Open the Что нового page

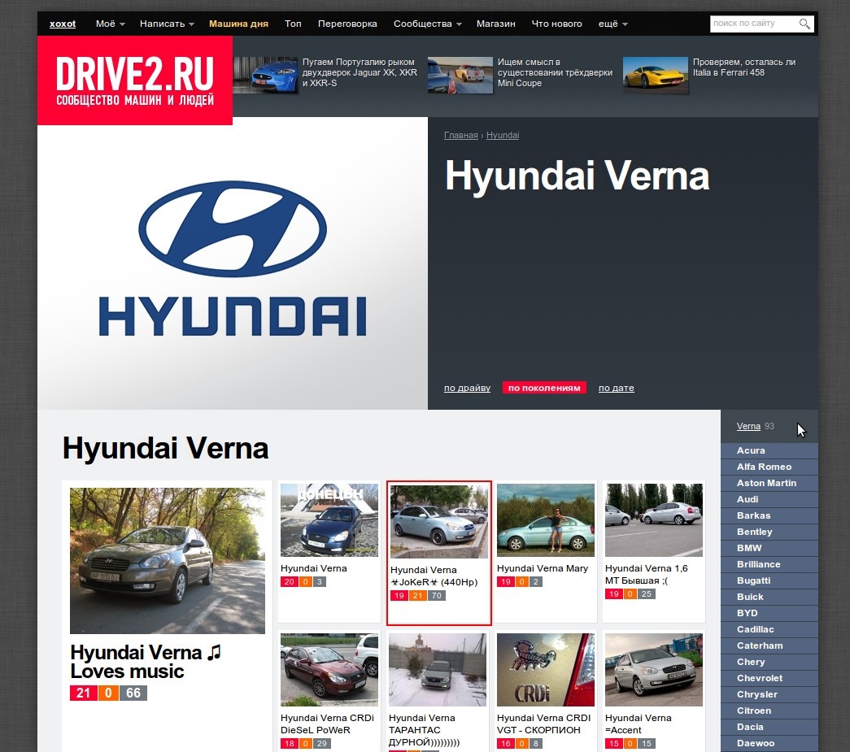[556, 24]
